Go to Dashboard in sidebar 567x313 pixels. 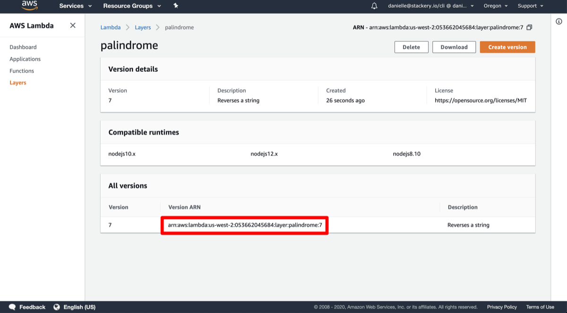pyautogui.click(x=23, y=47)
